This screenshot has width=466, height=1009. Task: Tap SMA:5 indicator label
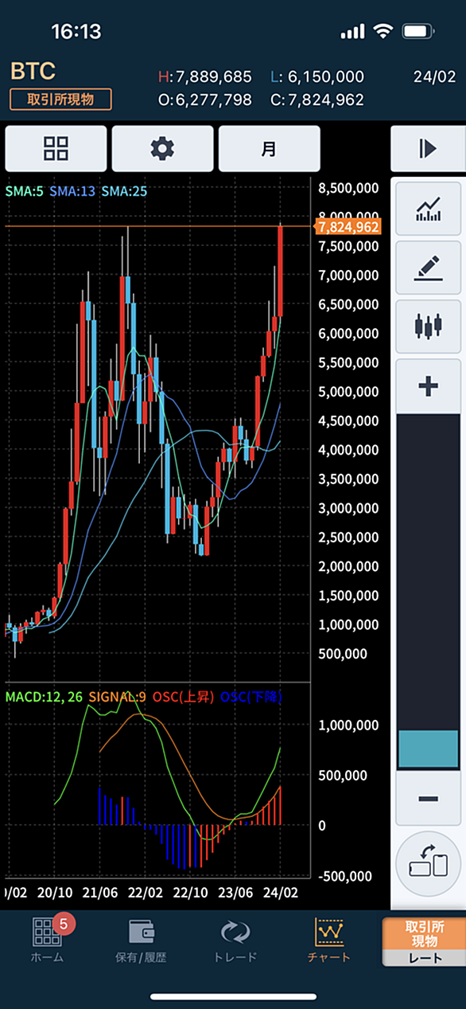(25, 191)
